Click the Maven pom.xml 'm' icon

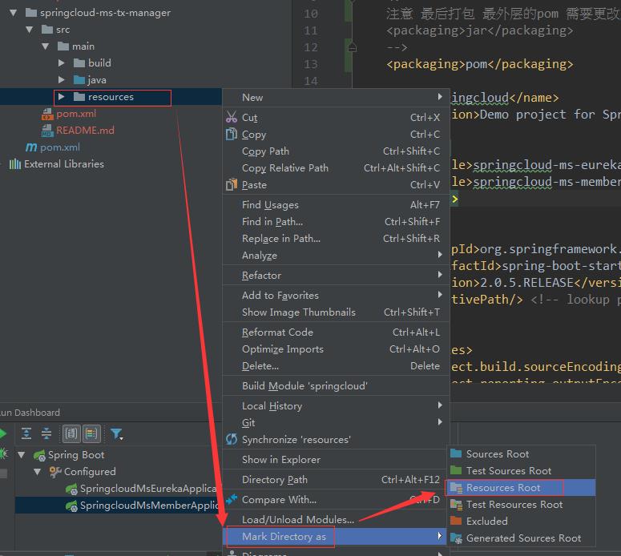tap(31, 147)
